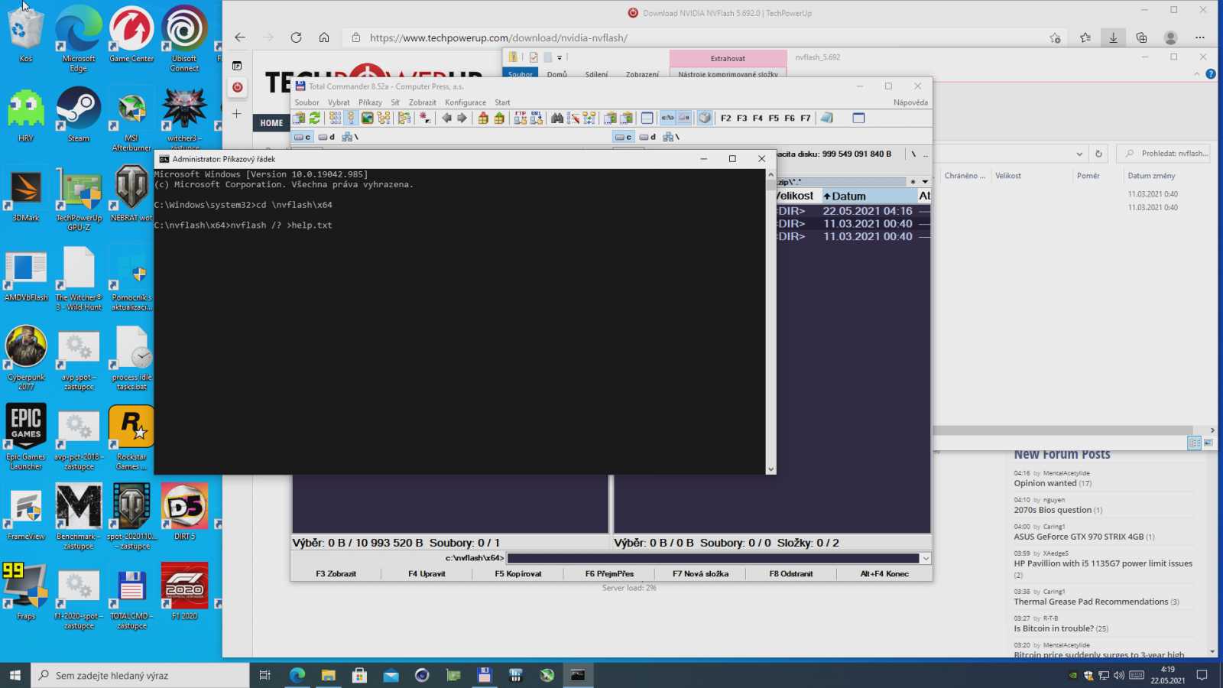Click the synchronize directories icon
The width and height of the screenshot is (1223, 688).
[x=589, y=118]
